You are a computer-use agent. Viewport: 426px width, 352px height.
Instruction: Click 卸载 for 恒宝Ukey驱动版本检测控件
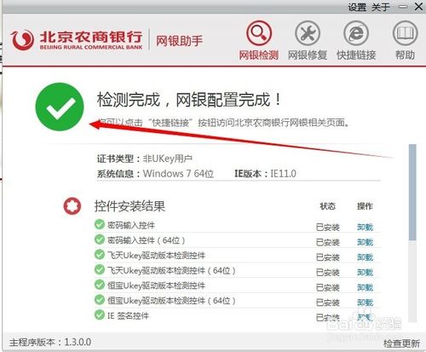coord(365,287)
